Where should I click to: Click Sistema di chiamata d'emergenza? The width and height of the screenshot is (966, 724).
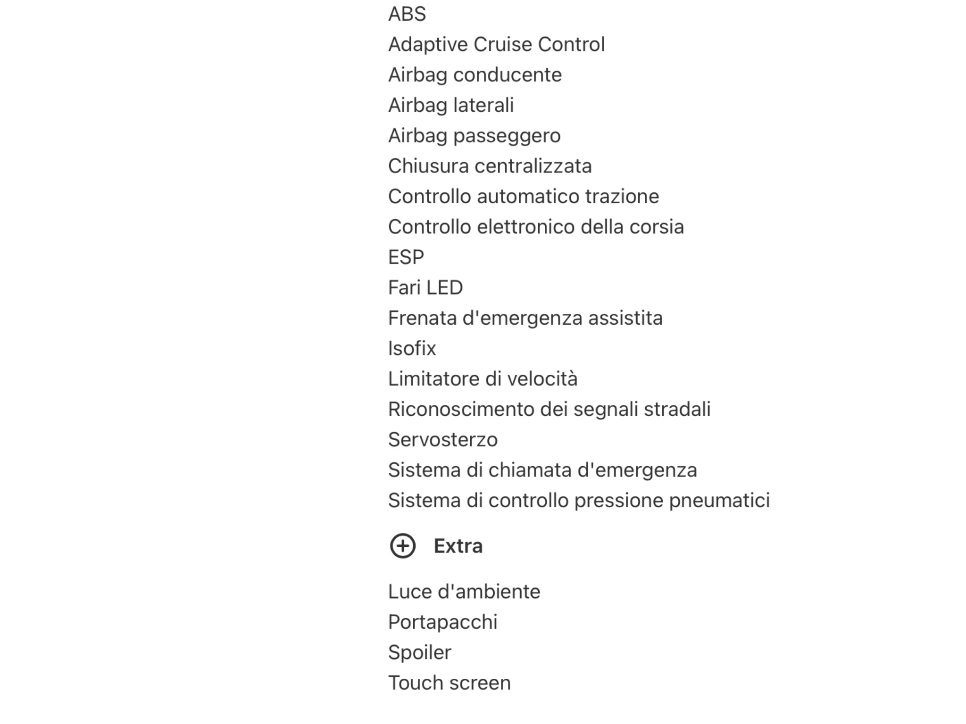tap(542, 470)
